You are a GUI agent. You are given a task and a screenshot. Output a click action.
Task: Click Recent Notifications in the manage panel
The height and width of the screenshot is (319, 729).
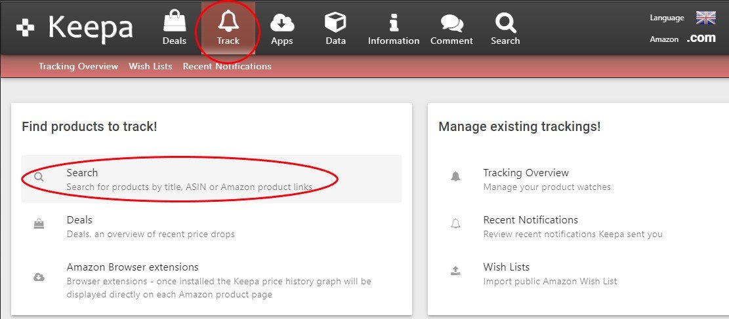click(530, 220)
